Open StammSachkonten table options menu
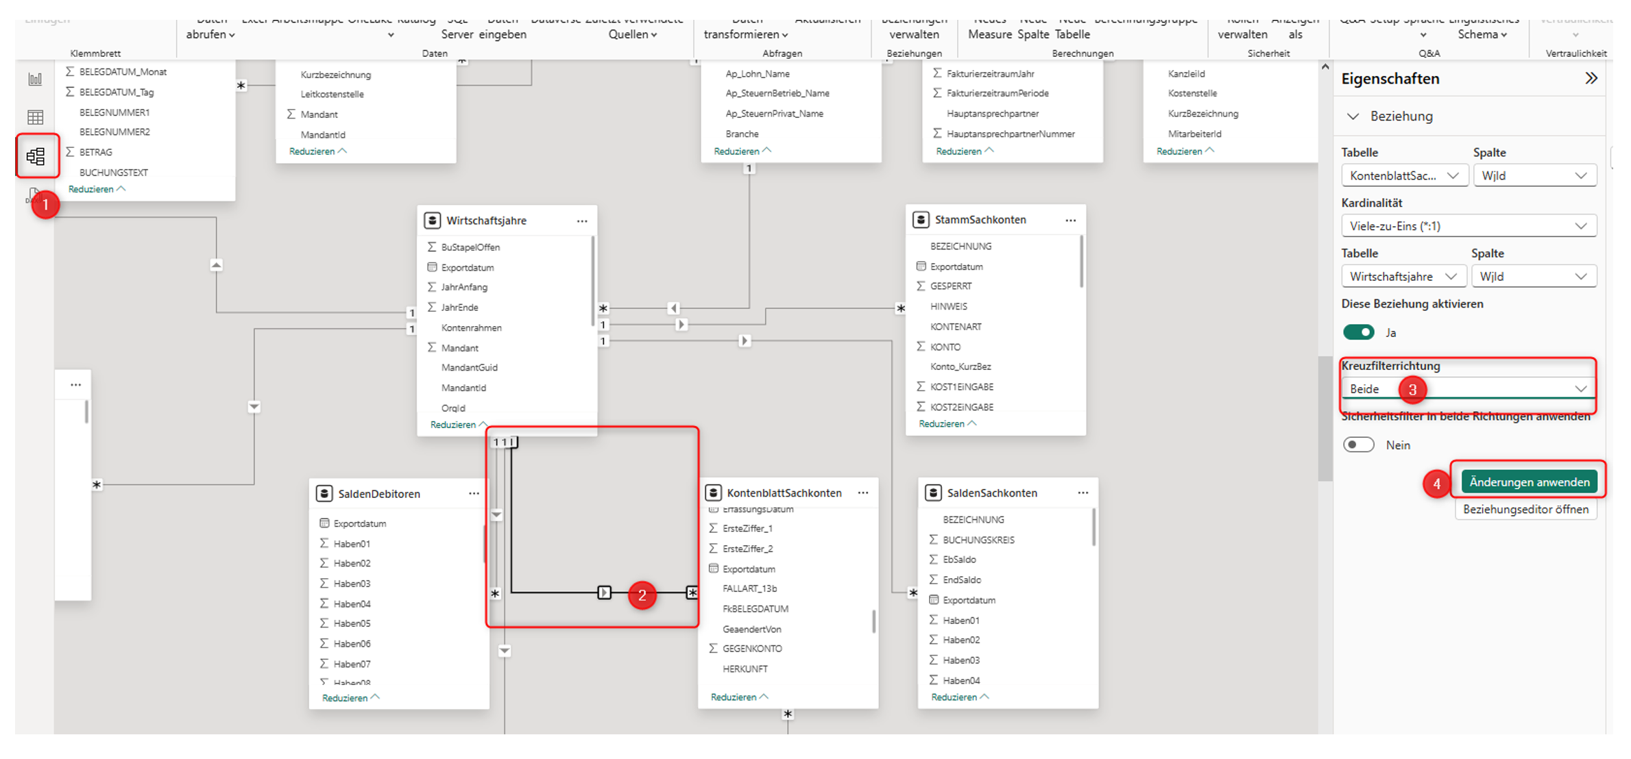Image resolution: width=1631 pixels, height=759 pixels. pyautogui.click(x=1071, y=220)
